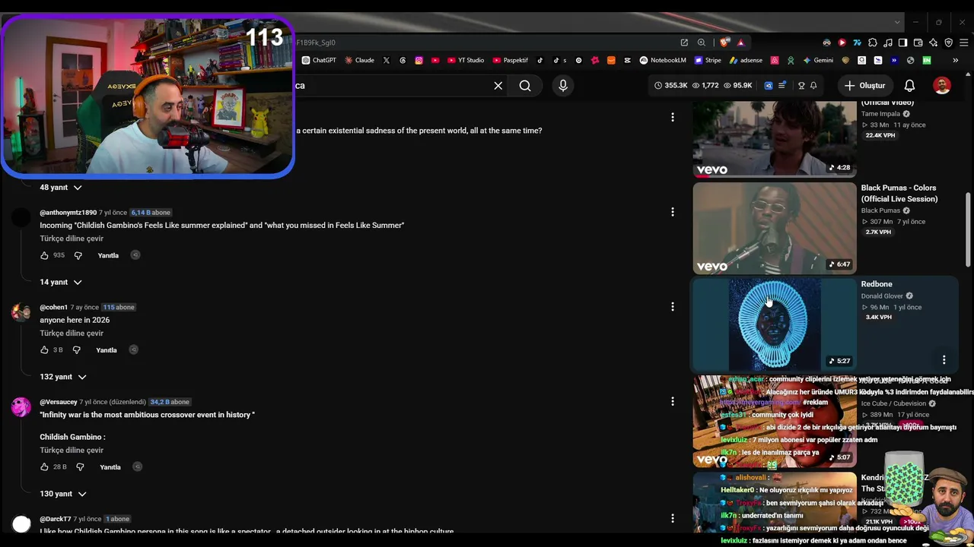This screenshot has height=547, width=974.
Task: Reply to @anthonymtz1890 via Yanıtla
Action: point(108,255)
